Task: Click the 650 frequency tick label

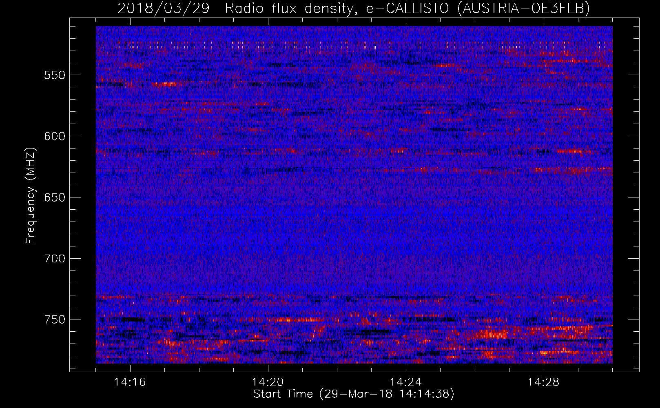Action: (55, 197)
